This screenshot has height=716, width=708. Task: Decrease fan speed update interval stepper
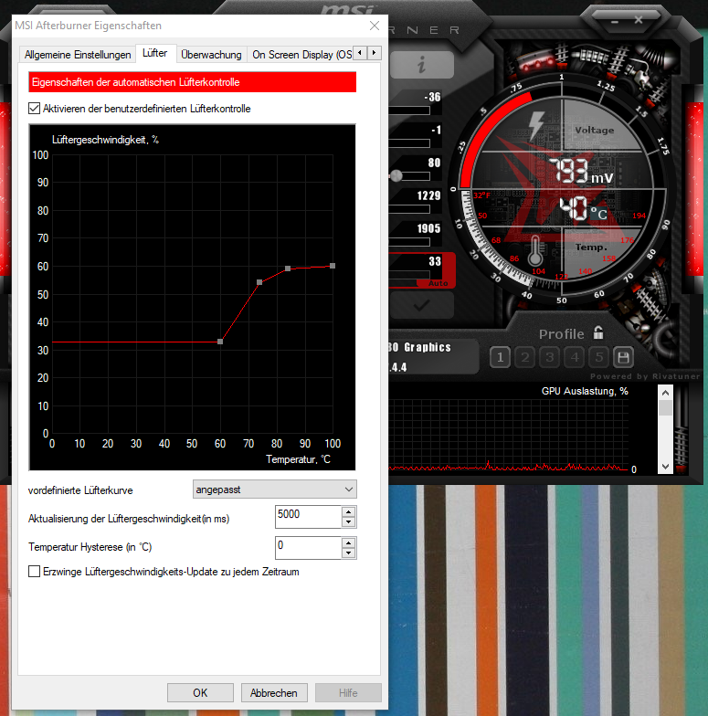[349, 522]
